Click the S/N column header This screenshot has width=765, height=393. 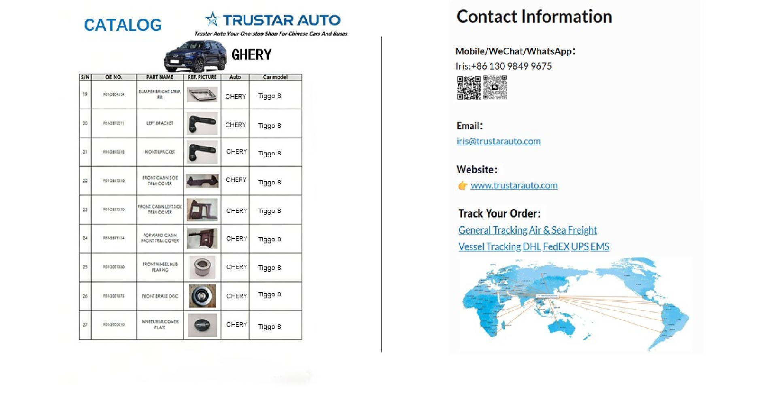pos(85,77)
